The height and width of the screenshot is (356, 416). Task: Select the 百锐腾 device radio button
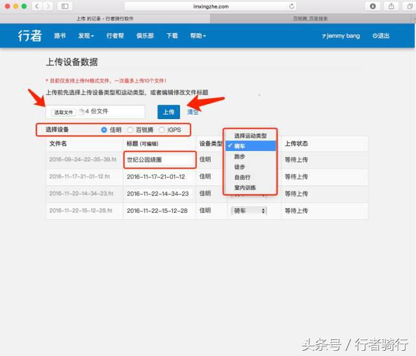[130, 130]
